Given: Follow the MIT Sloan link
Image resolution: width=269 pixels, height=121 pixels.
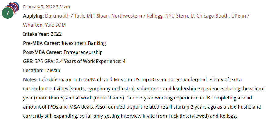Looking at the screenshot, I should click(98, 16).
